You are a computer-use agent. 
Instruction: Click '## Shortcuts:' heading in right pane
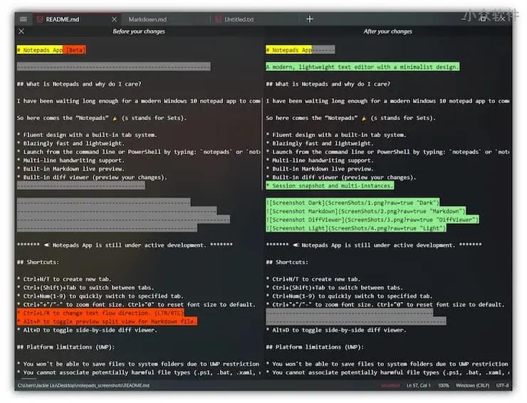(x=287, y=262)
